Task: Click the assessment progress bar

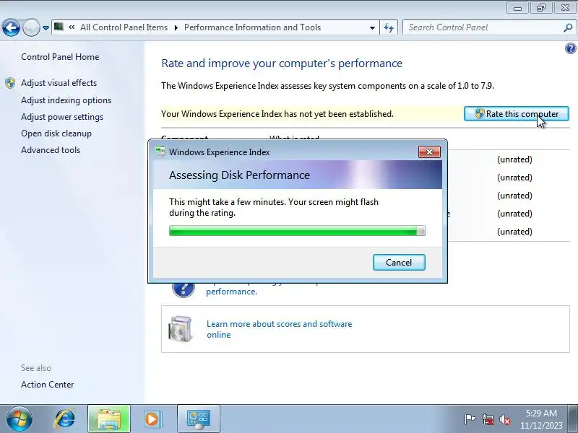Action: coord(297,231)
